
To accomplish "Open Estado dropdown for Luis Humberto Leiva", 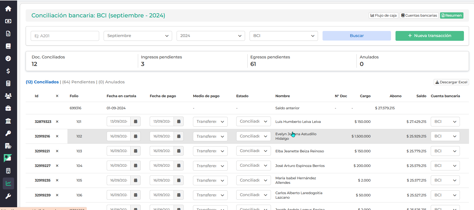I will tap(254, 121).
